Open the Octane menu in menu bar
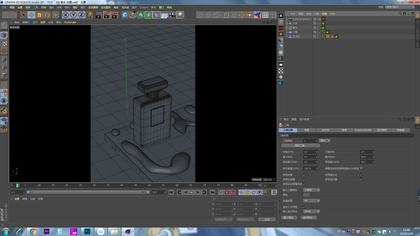This screenshot has height=236, width=420. tap(144, 7)
